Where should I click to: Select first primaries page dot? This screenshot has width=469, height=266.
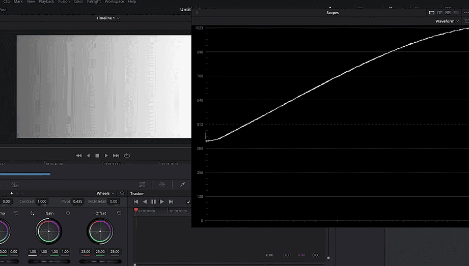(x=11, y=193)
